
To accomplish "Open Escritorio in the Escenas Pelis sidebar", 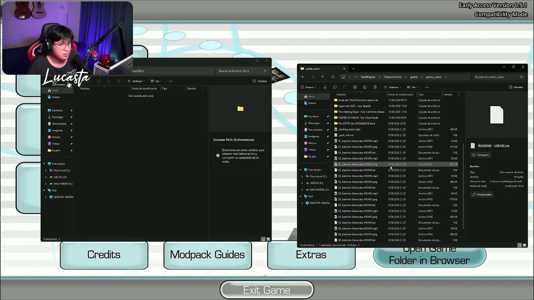I will tap(57, 110).
